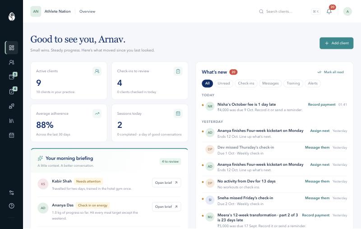Image resolution: width=361 pixels, height=229 pixels.
Task: Click the MJ avatar in Meera's notification
Action: pyautogui.click(x=210, y=217)
